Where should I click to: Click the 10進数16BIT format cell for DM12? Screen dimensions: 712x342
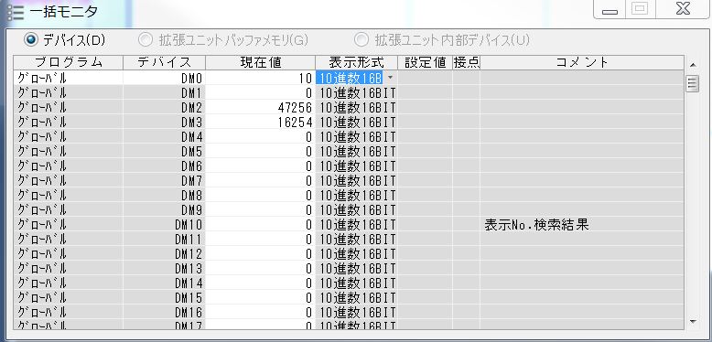(x=356, y=254)
